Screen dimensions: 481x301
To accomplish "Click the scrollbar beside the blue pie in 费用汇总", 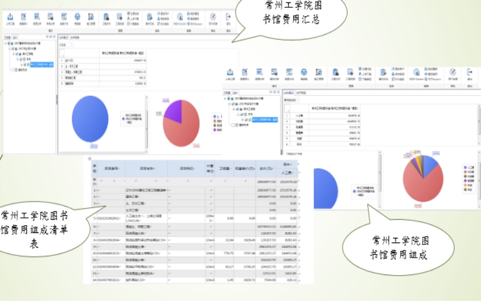I will pos(146,123).
